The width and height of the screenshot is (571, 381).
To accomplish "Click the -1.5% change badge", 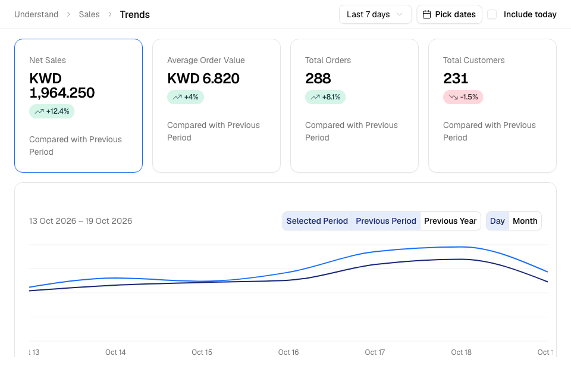I will coord(463,98).
